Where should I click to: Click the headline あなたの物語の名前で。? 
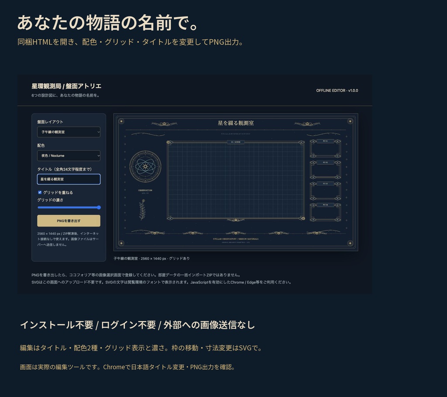click(x=108, y=23)
